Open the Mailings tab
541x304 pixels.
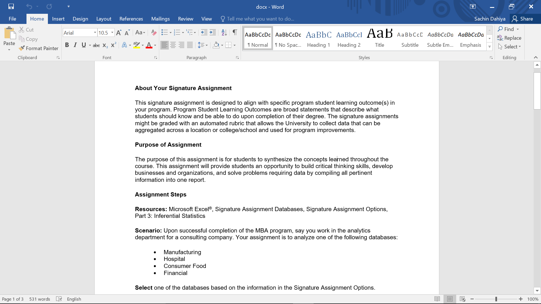(x=160, y=19)
